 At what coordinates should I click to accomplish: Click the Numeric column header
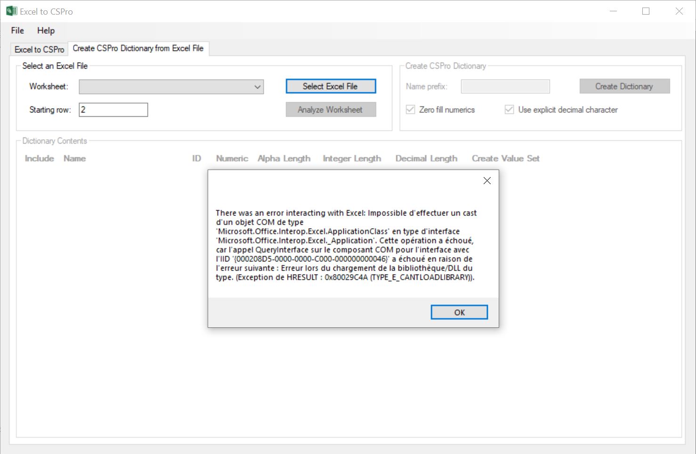coord(232,159)
